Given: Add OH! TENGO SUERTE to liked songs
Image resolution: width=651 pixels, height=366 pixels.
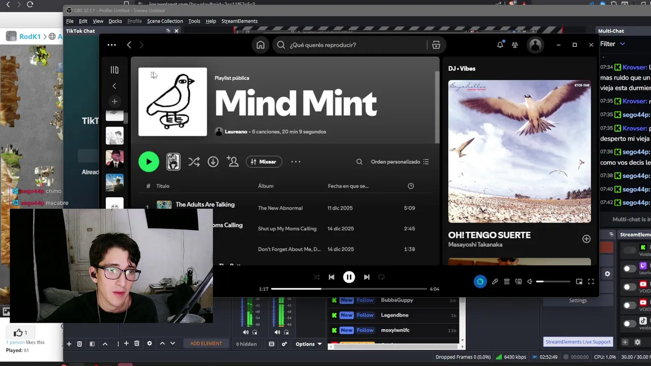Looking at the screenshot, I should point(586,239).
